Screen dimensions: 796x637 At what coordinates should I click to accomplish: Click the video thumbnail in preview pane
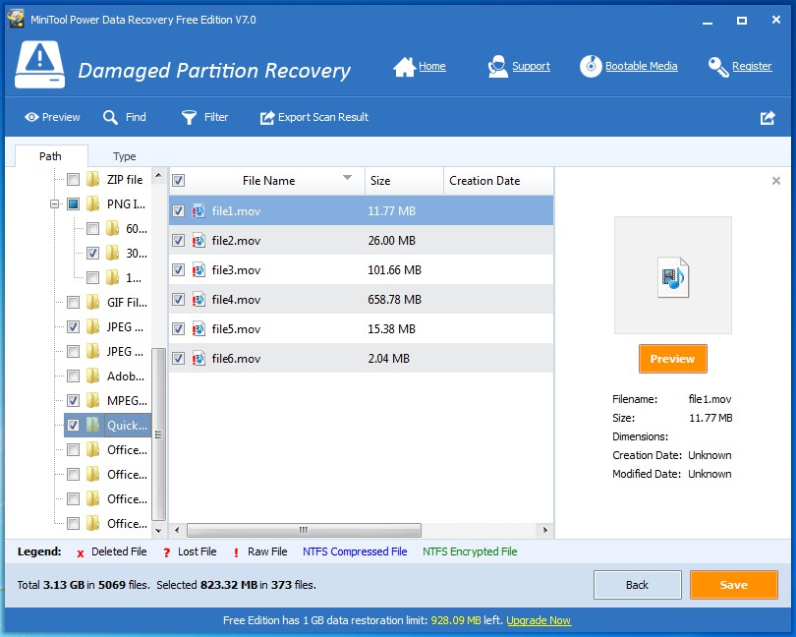pos(673,275)
